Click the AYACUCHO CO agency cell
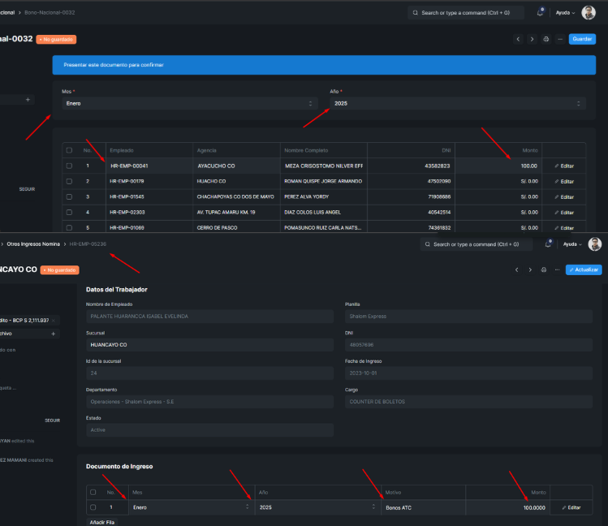 (236, 166)
